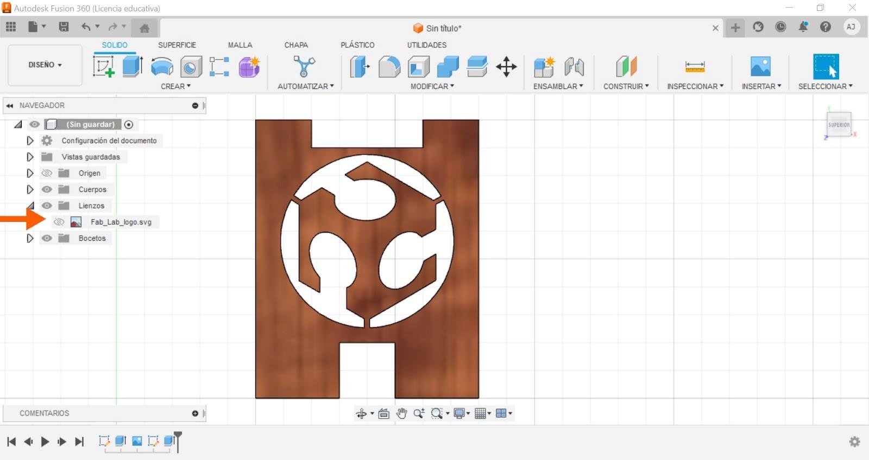This screenshot has width=869, height=460.
Task: Go to the Home view icon
Action: [144, 28]
